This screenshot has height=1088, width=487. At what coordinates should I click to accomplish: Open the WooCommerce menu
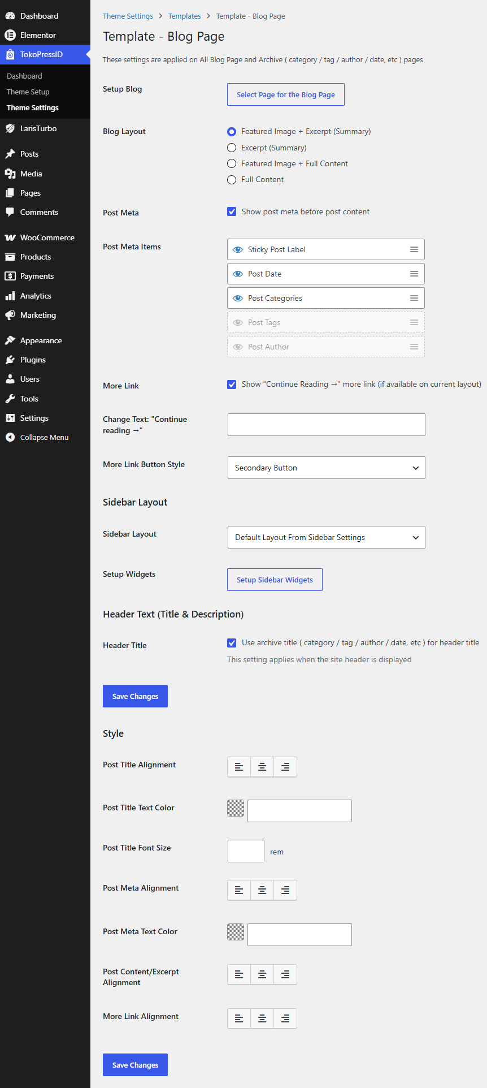[x=47, y=238]
